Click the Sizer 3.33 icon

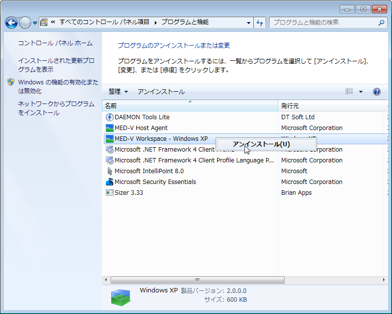click(x=109, y=192)
